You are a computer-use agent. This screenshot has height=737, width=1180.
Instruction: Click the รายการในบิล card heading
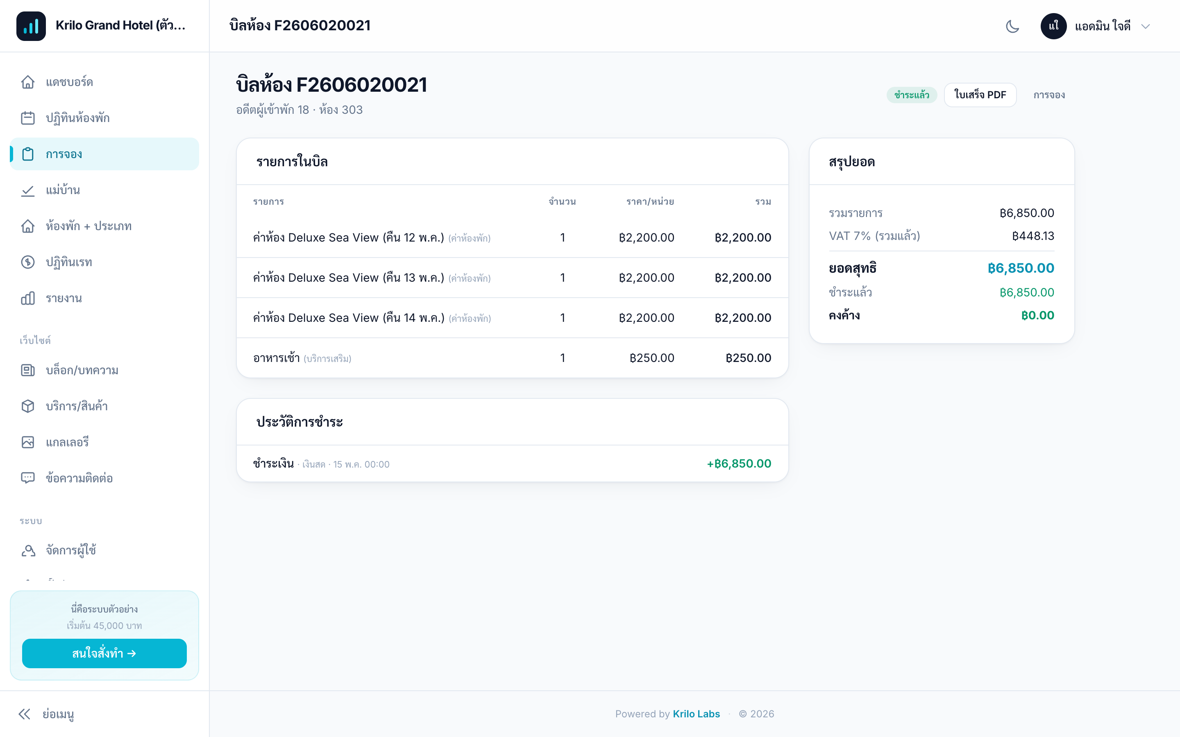point(292,162)
